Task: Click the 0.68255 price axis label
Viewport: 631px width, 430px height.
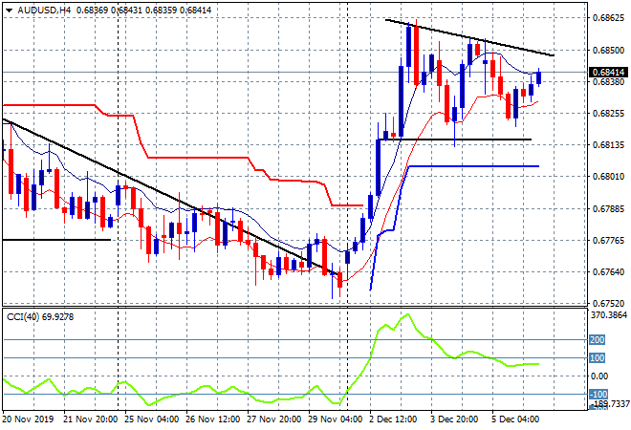Action: coord(608,114)
